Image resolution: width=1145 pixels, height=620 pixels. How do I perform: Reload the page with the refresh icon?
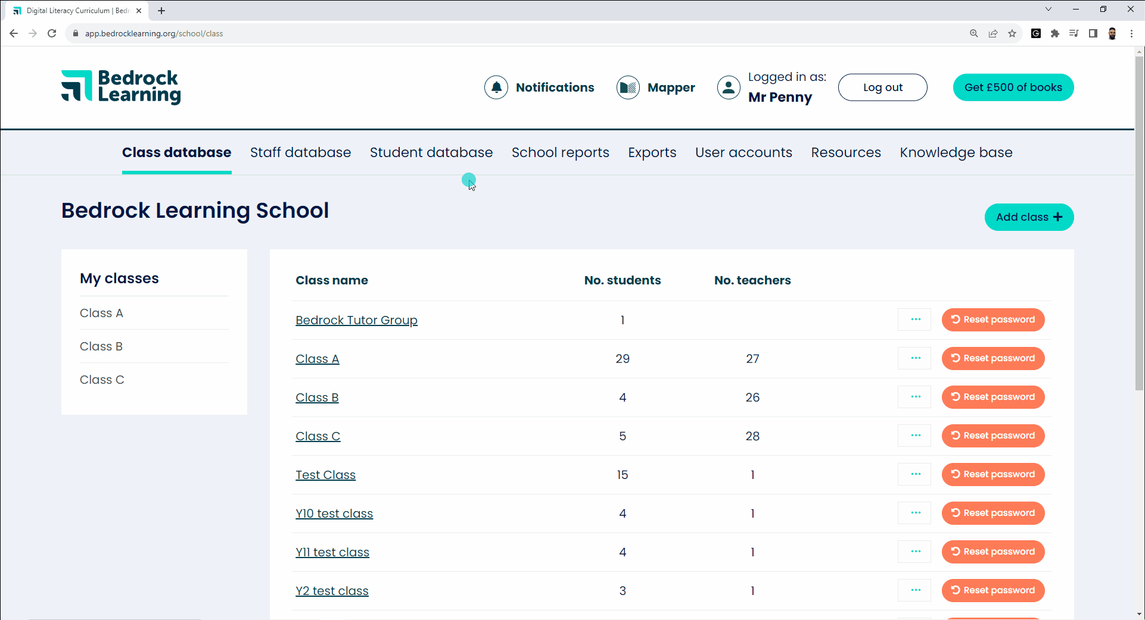point(52,33)
